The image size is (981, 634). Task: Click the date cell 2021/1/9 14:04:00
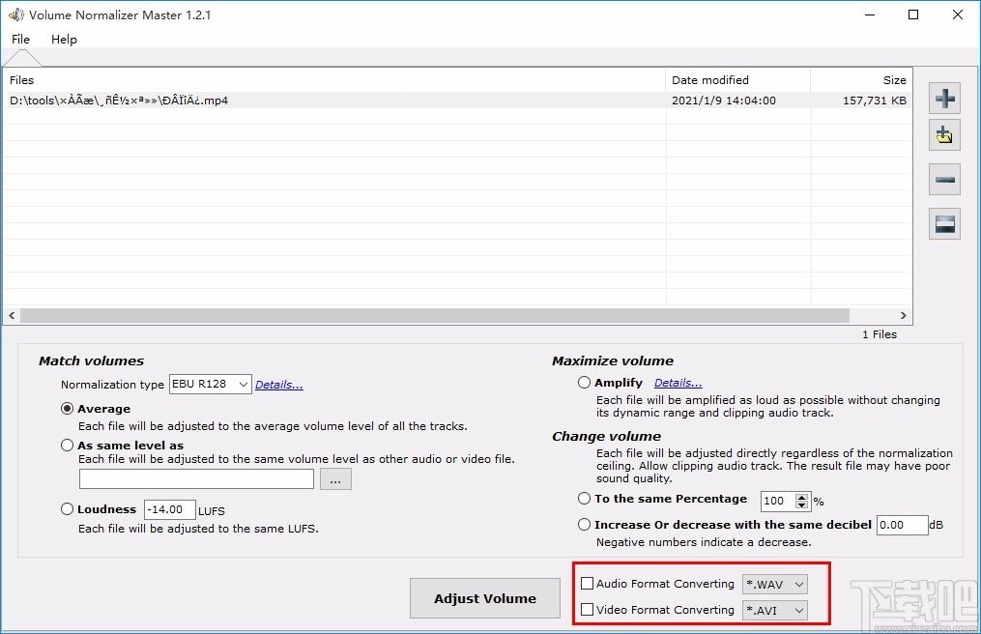[x=723, y=101]
